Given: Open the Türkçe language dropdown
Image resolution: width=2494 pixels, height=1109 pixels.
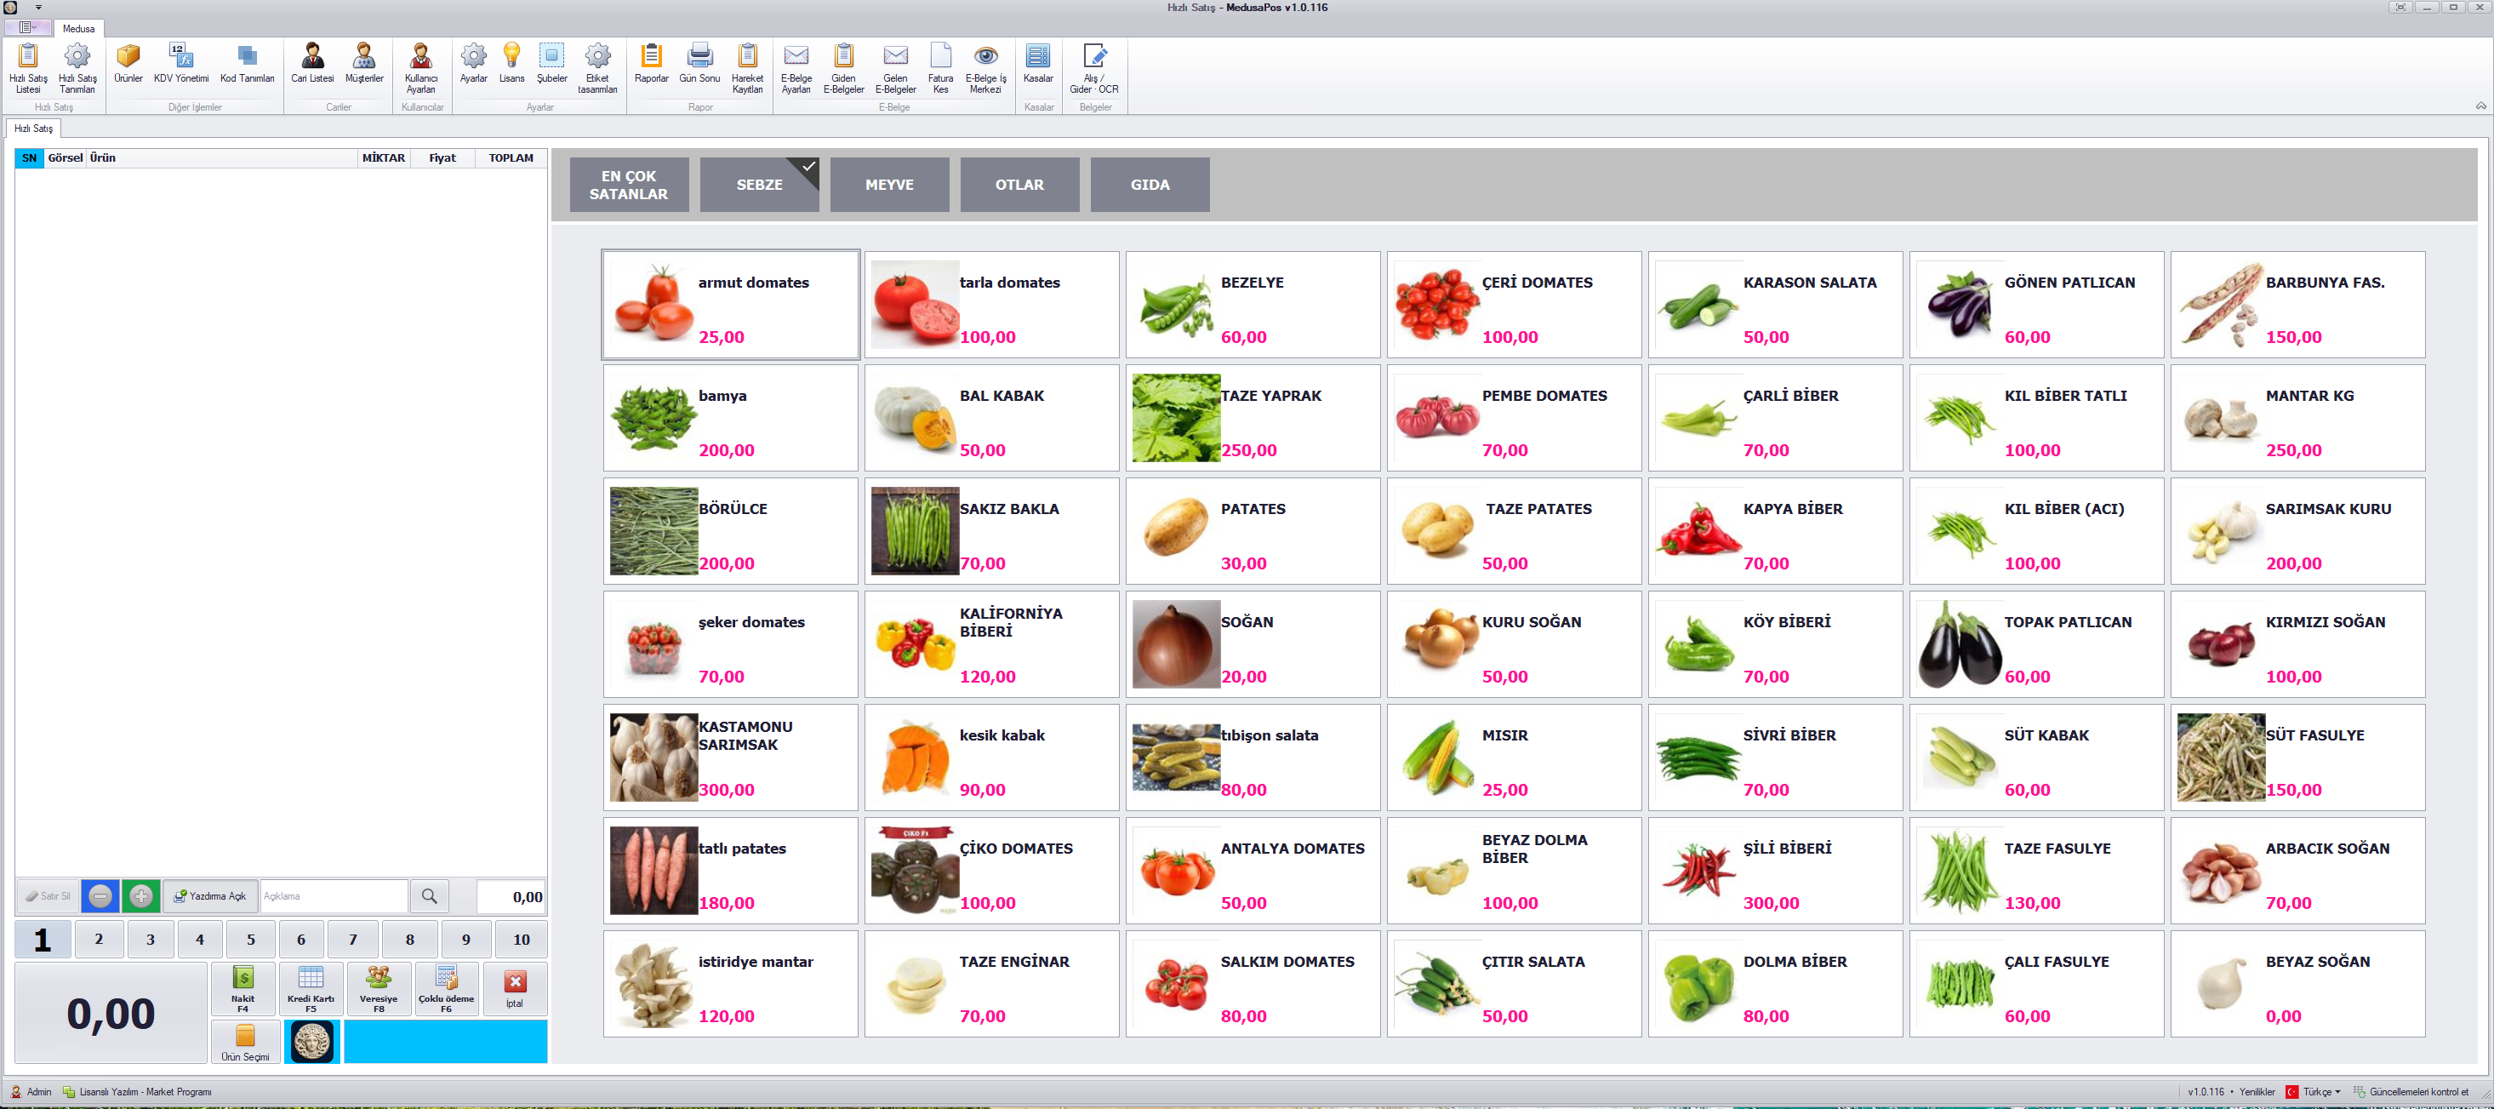Looking at the screenshot, I should (2314, 1092).
